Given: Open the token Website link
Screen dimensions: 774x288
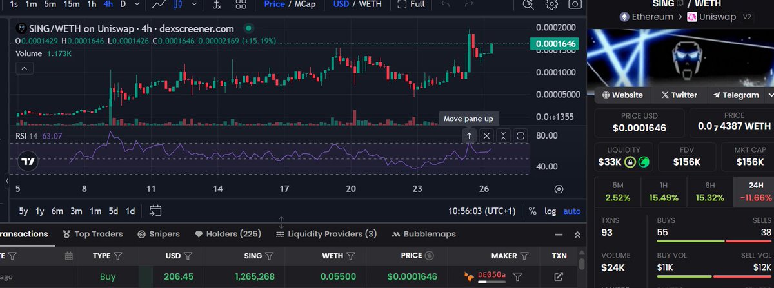Looking at the screenshot, I should point(622,95).
